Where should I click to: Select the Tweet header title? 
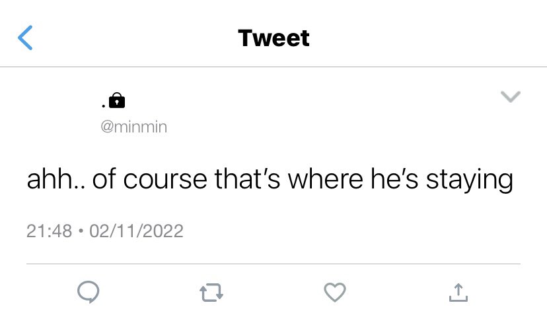[x=274, y=38]
